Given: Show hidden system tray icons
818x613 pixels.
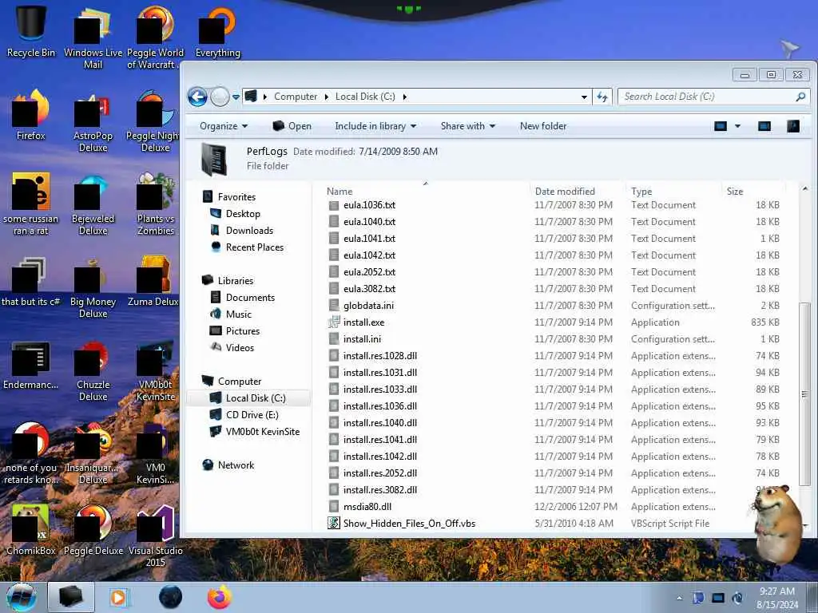Looking at the screenshot, I should pos(679,598).
